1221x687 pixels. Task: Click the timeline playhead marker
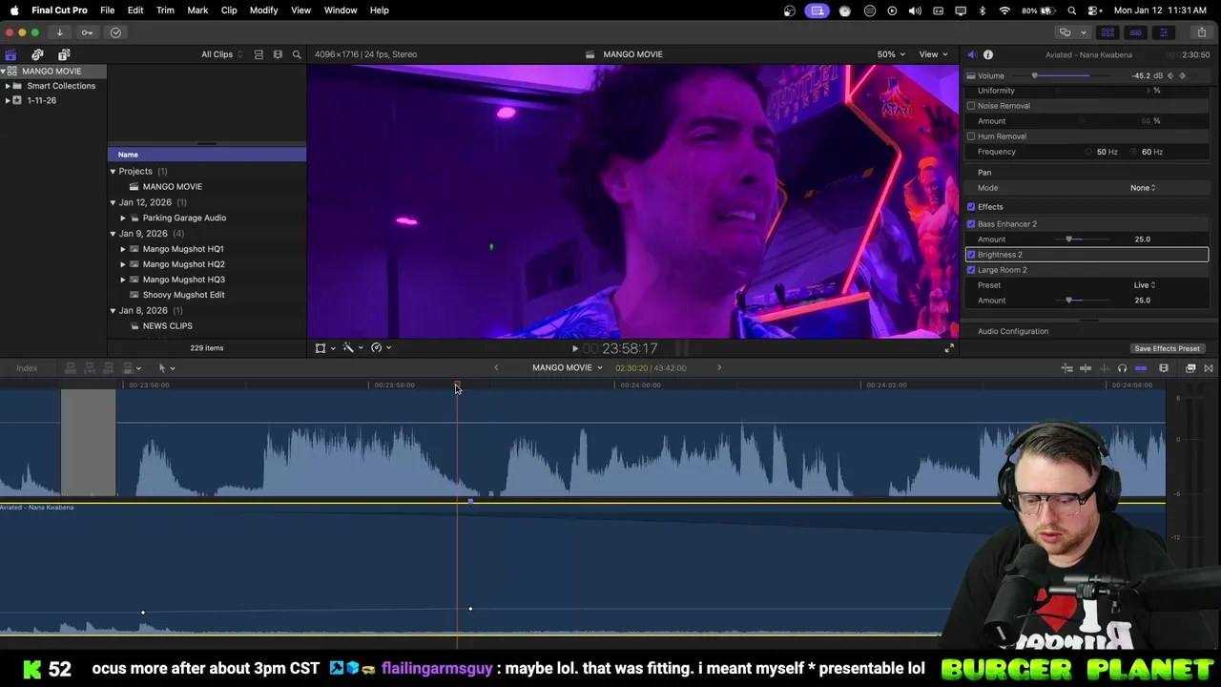click(457, 385)
